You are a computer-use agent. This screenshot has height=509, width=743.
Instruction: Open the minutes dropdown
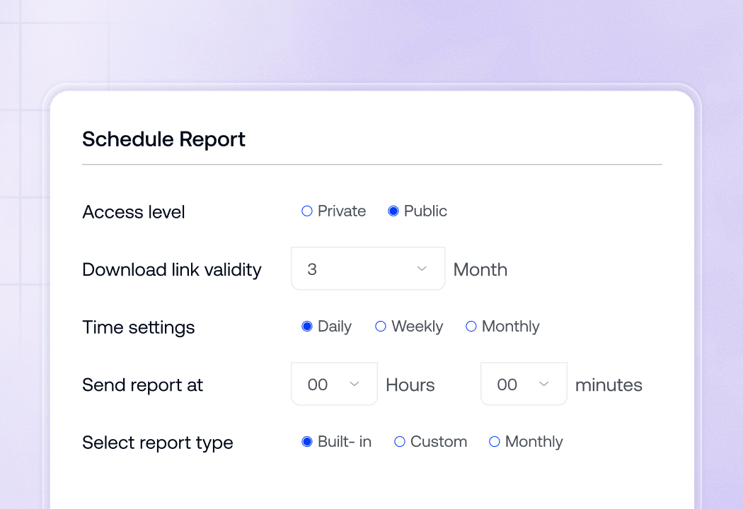click(524, 384)
